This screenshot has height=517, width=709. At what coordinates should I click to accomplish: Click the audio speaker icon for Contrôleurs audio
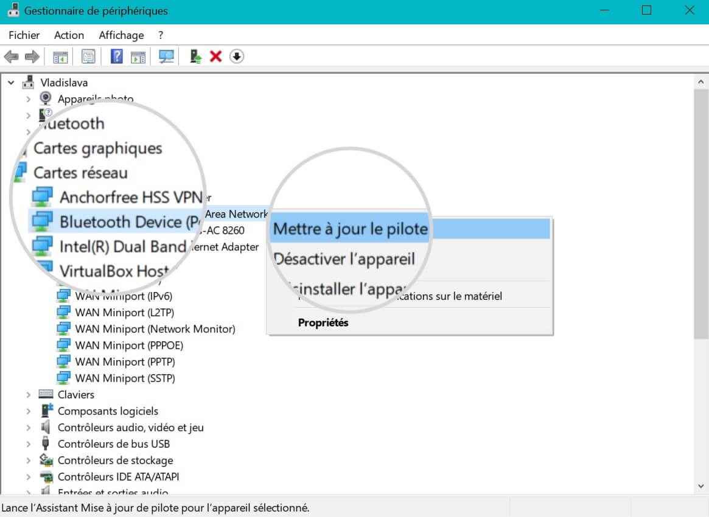tap(45, 426)
